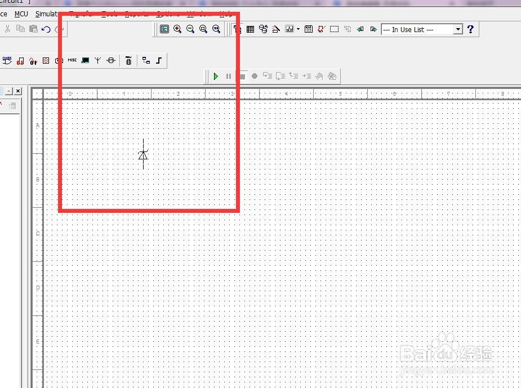The width and height of the screenshot is (521, 388).
Task: Place a CMOS component
Action: coord(7,60)
